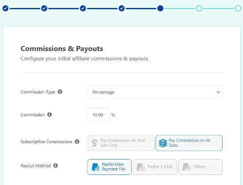Screen dimensions: 243x185
Task: Click the PayPal Mass Payment File icon
Action: (95, 167)
